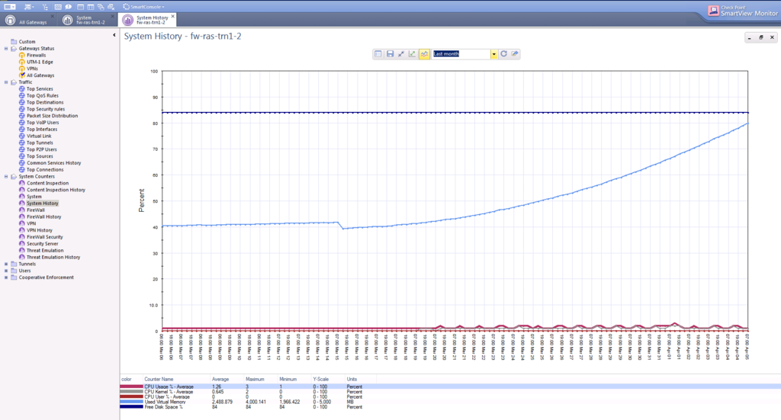Image resolution: width=781 pixels, height=420 pixels.
Task: Open Content Inspection History view
Action: pyautogui.click(x=56, y=190)
